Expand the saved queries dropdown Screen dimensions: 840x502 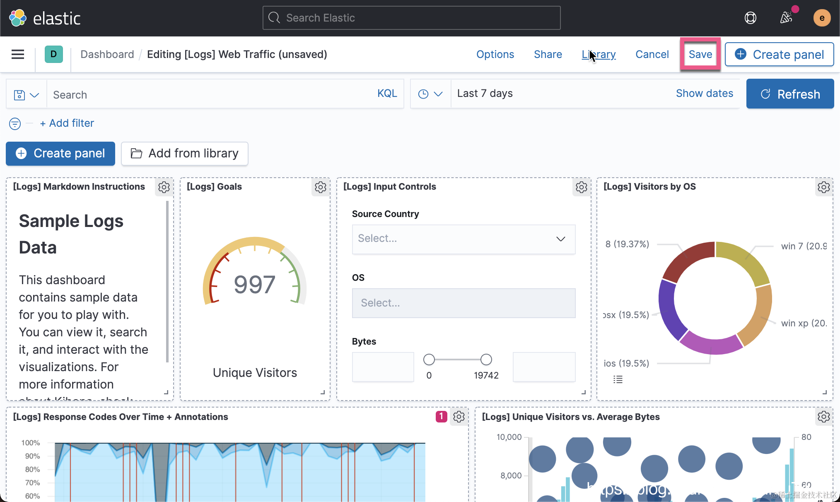[26, 95]
